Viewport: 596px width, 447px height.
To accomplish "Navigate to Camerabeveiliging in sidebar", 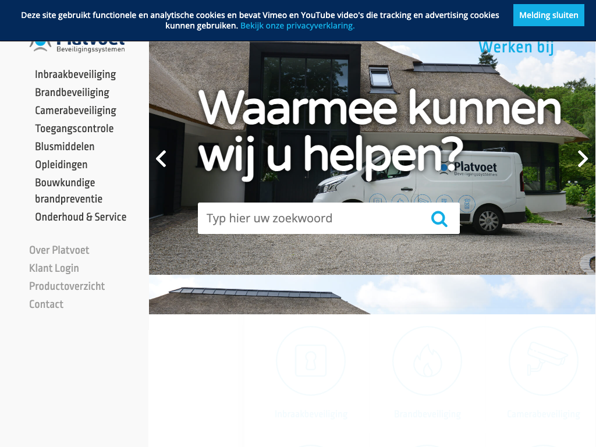I will (76, 111).
